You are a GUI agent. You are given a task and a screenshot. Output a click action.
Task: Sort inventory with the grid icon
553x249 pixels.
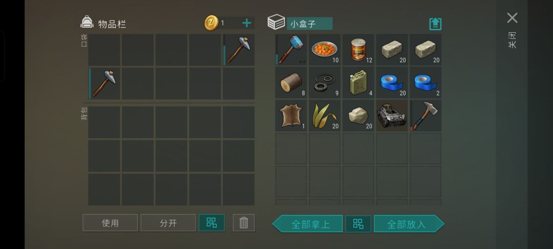(x=211, y=223)
